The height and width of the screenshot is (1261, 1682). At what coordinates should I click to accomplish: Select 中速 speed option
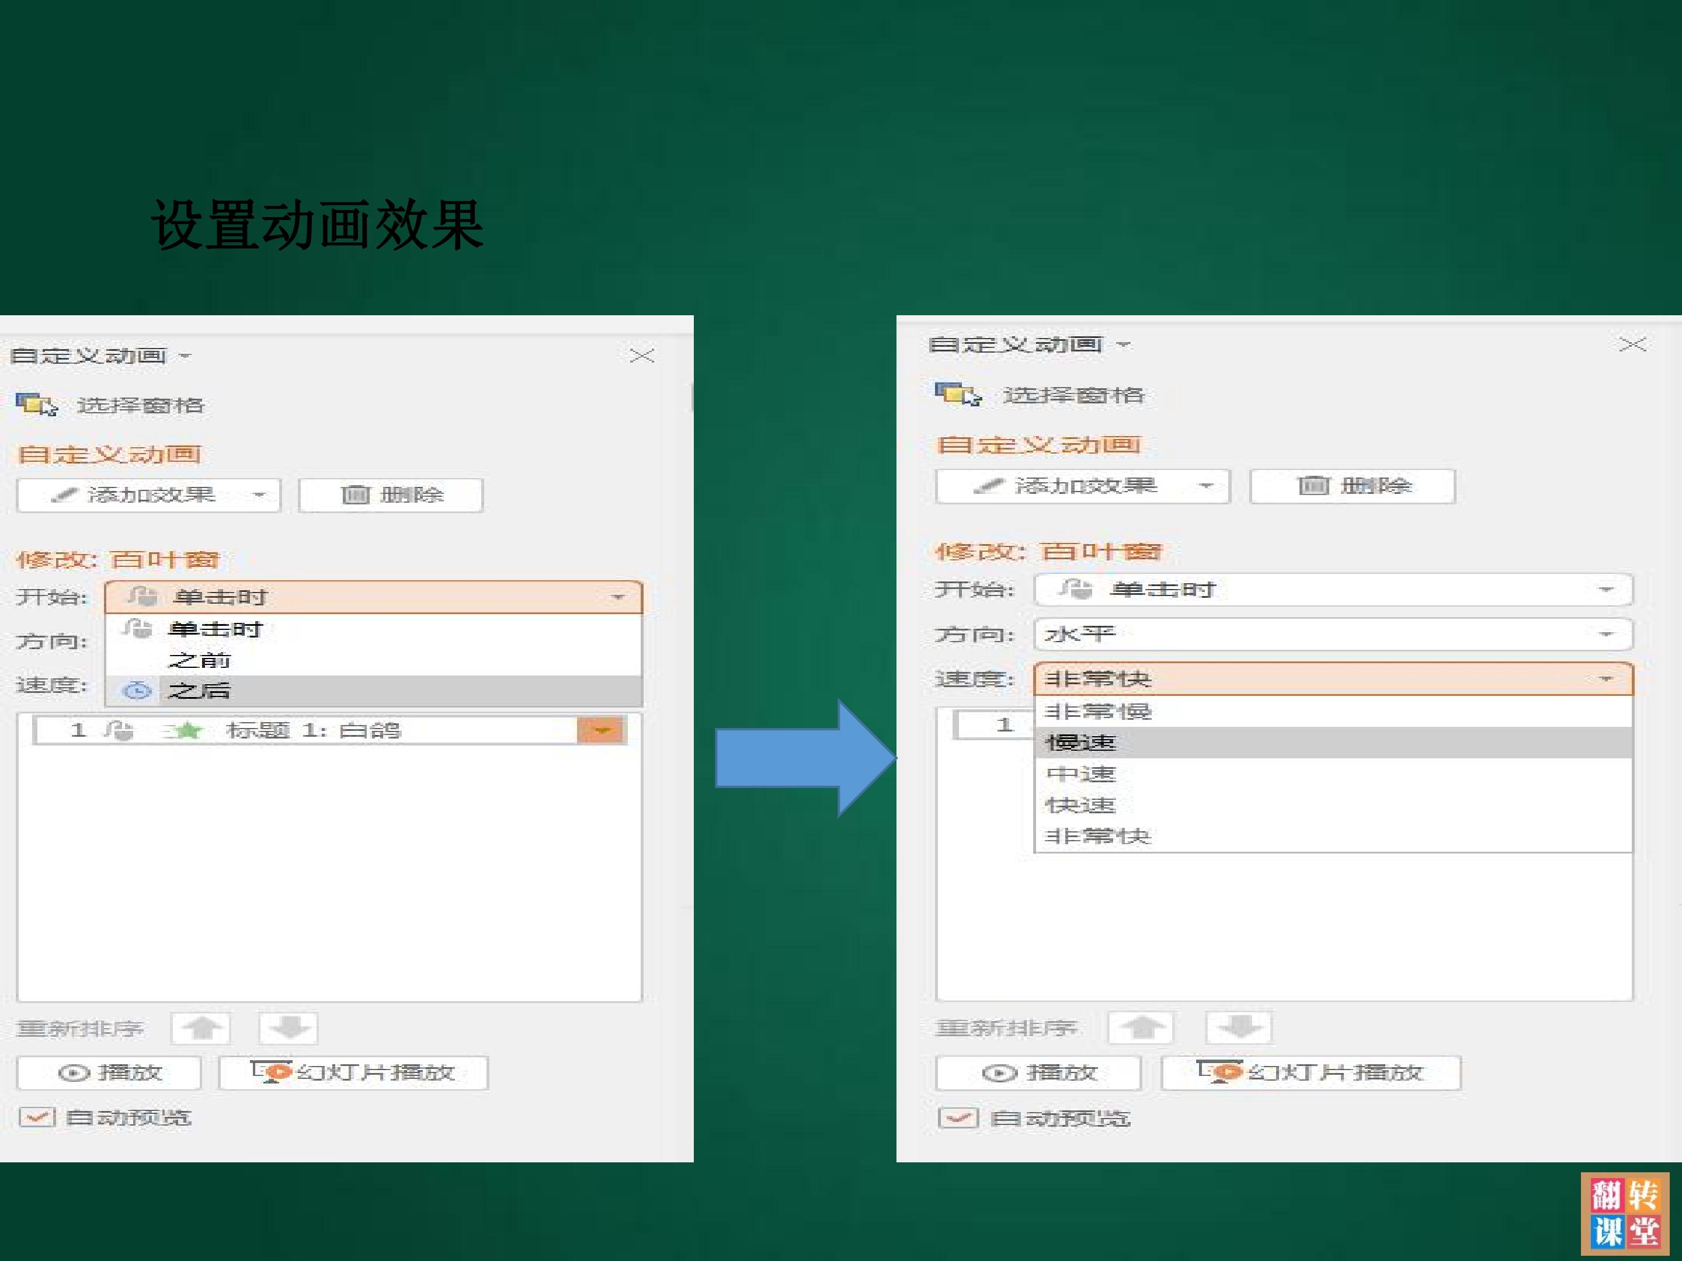(x=1334, y=774)
